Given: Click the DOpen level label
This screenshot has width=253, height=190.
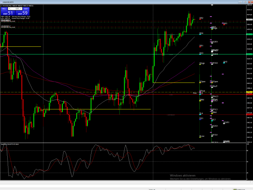Looking at the screenshot, I should [202, 81].
